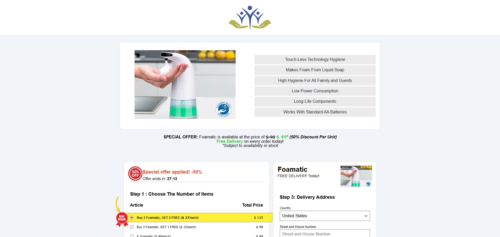
Task: Click Touch-Less Technology Hygiene feature bar
Action: [x=315, y=60]
